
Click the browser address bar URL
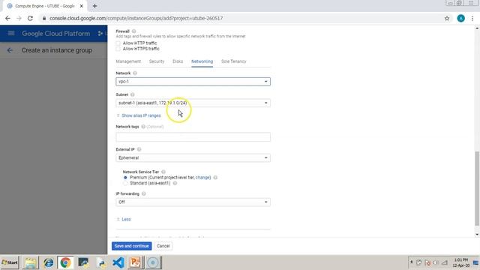[136, 18]
